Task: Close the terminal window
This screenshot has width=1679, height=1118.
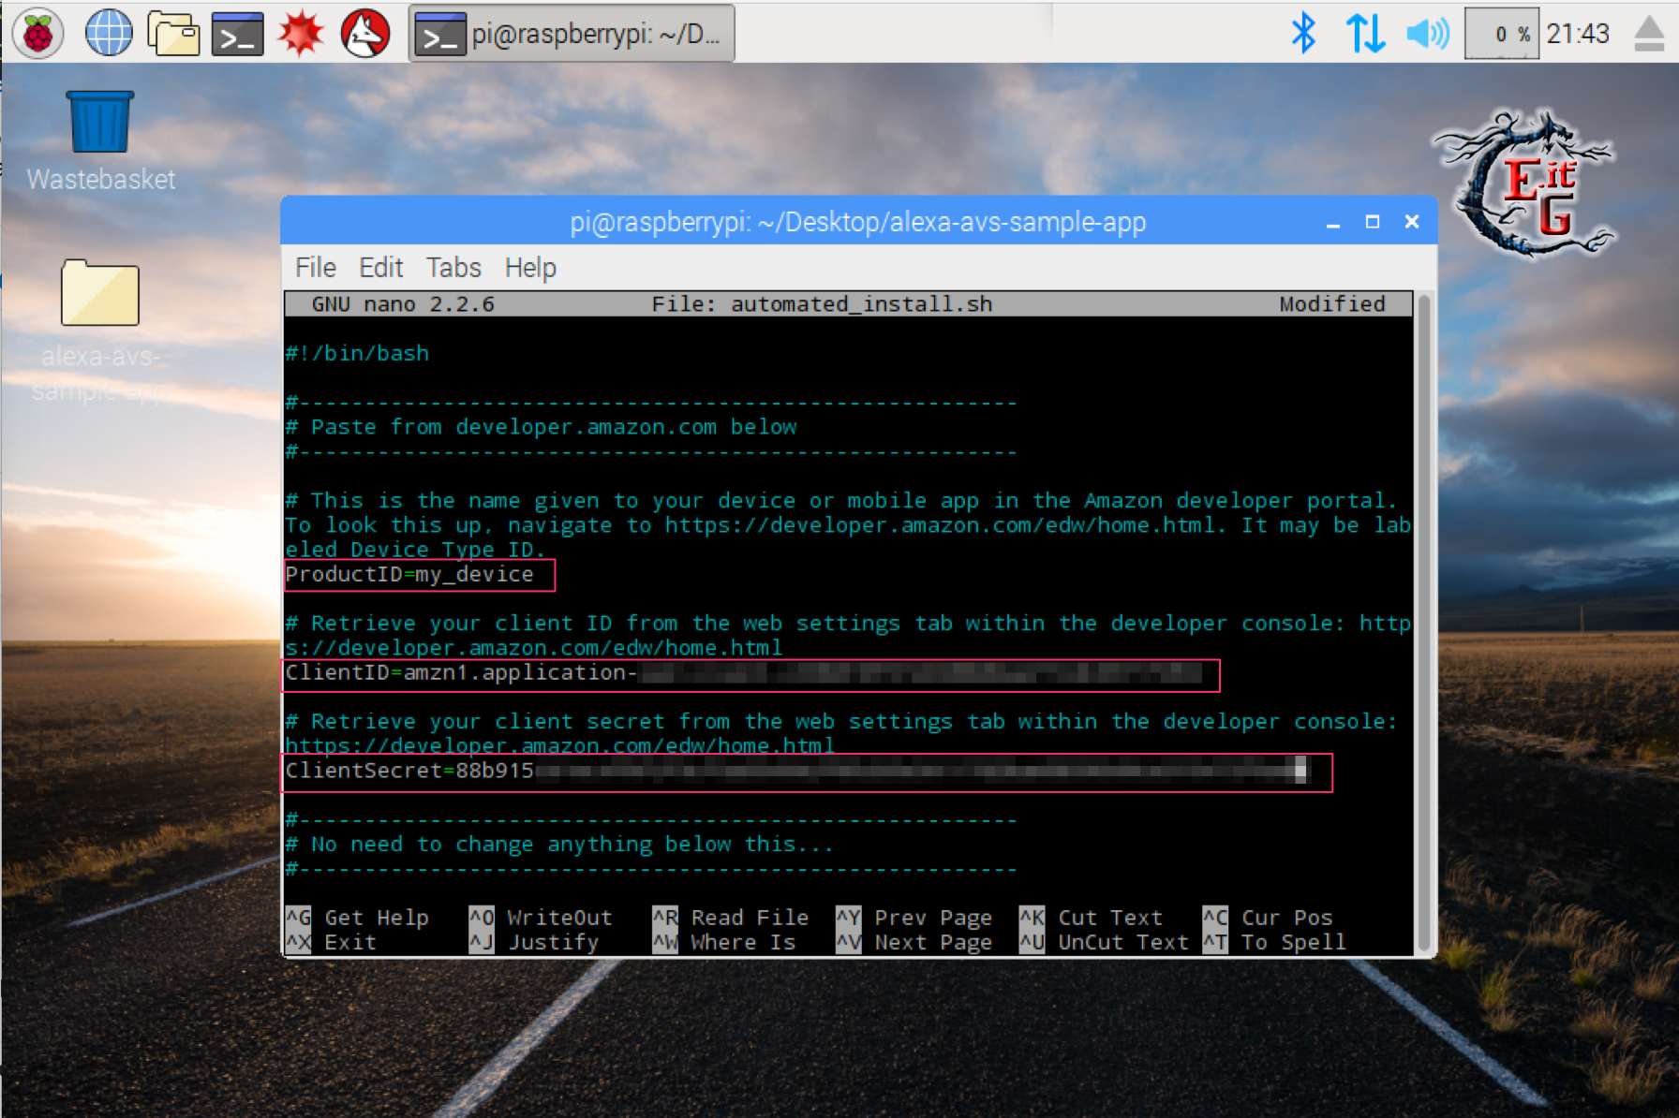Action: coord(1412,222)
